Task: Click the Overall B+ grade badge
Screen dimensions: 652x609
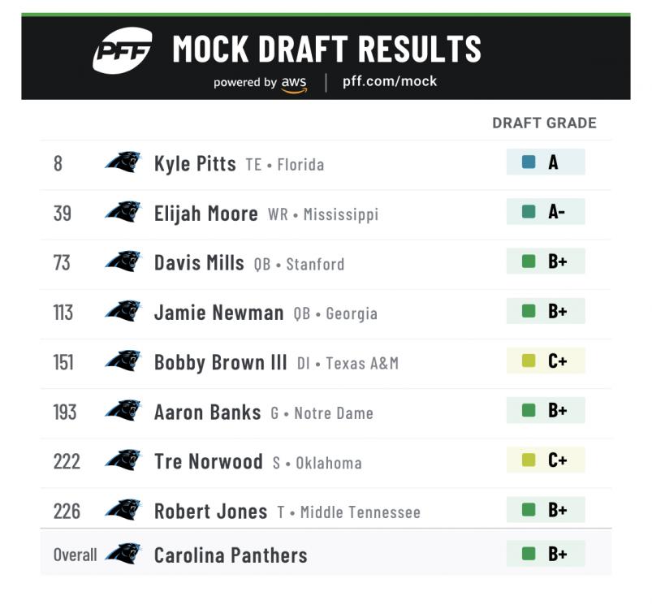Action: tap(546, 555)
